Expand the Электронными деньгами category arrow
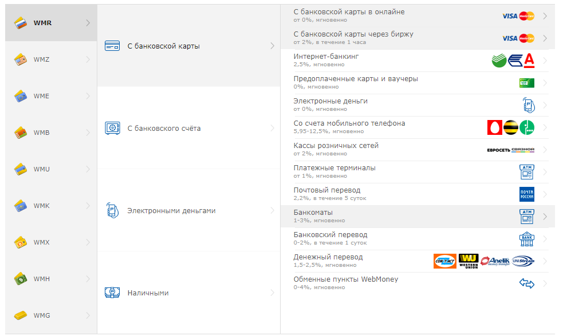Image resolution: width=563 pixels, height=336 pixels. [x=273, y=210]
